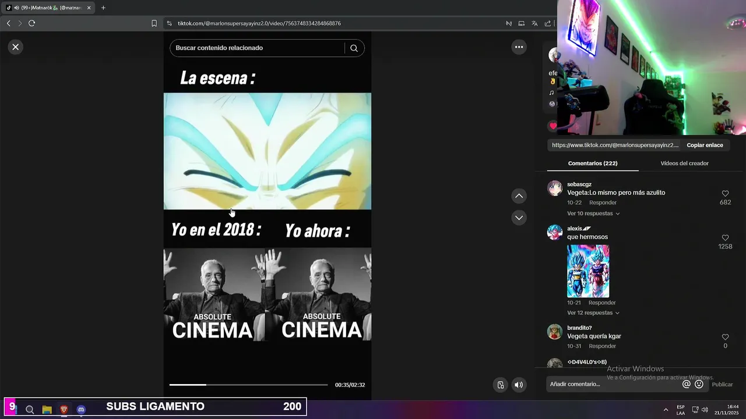The width and height of the screenshot is (746, 419).
Task: Seek on the video progress bar
Action: click(x=248, y=385)
